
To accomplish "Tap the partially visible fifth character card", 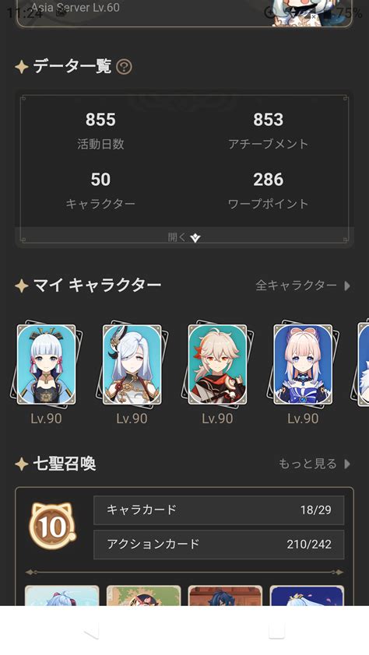I will [x=363, y=364].
